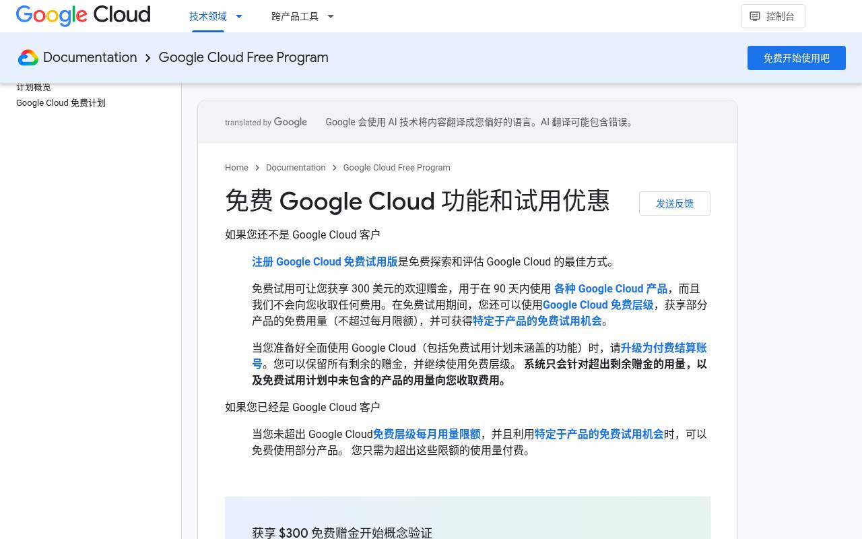
Task: Open the 跨产品工具 tab
Action: point(295,16)
